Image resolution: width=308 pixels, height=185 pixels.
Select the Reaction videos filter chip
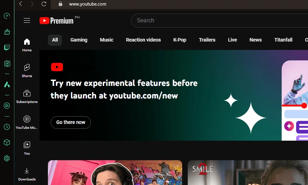[143, 40]
